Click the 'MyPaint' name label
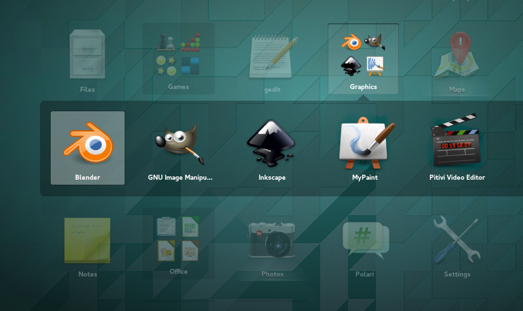The image size is (523, 311). coord(365,177)
